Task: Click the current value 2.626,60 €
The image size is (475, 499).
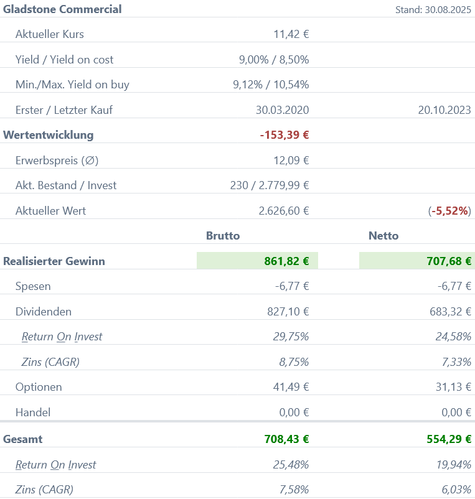Action: [284, 211]
